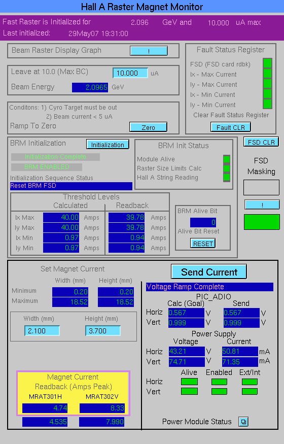Click the FSD card rdbk status indicator
Screen dimensions: 284x444
pos(267,63)
